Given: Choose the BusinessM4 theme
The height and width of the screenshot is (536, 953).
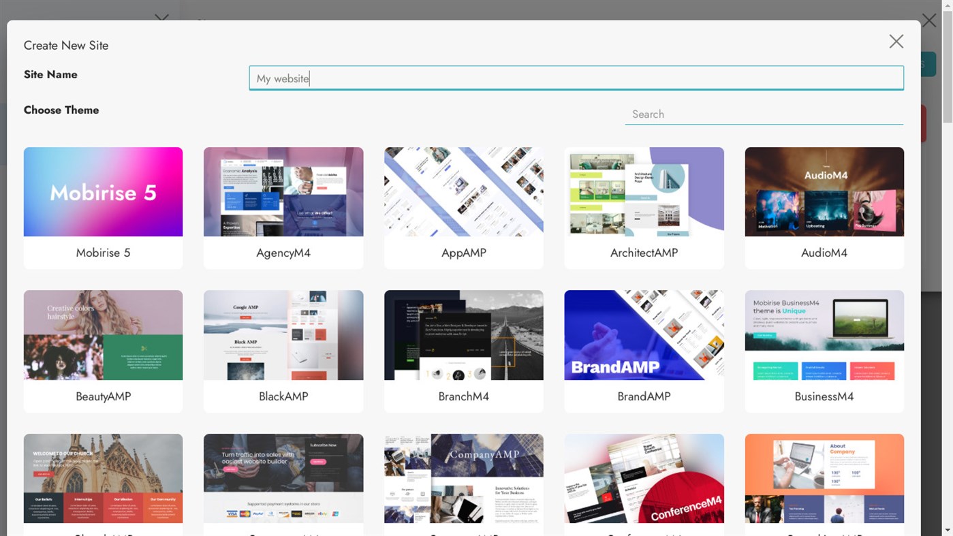Looking at the screenshot, I should [x=824, y=351].
